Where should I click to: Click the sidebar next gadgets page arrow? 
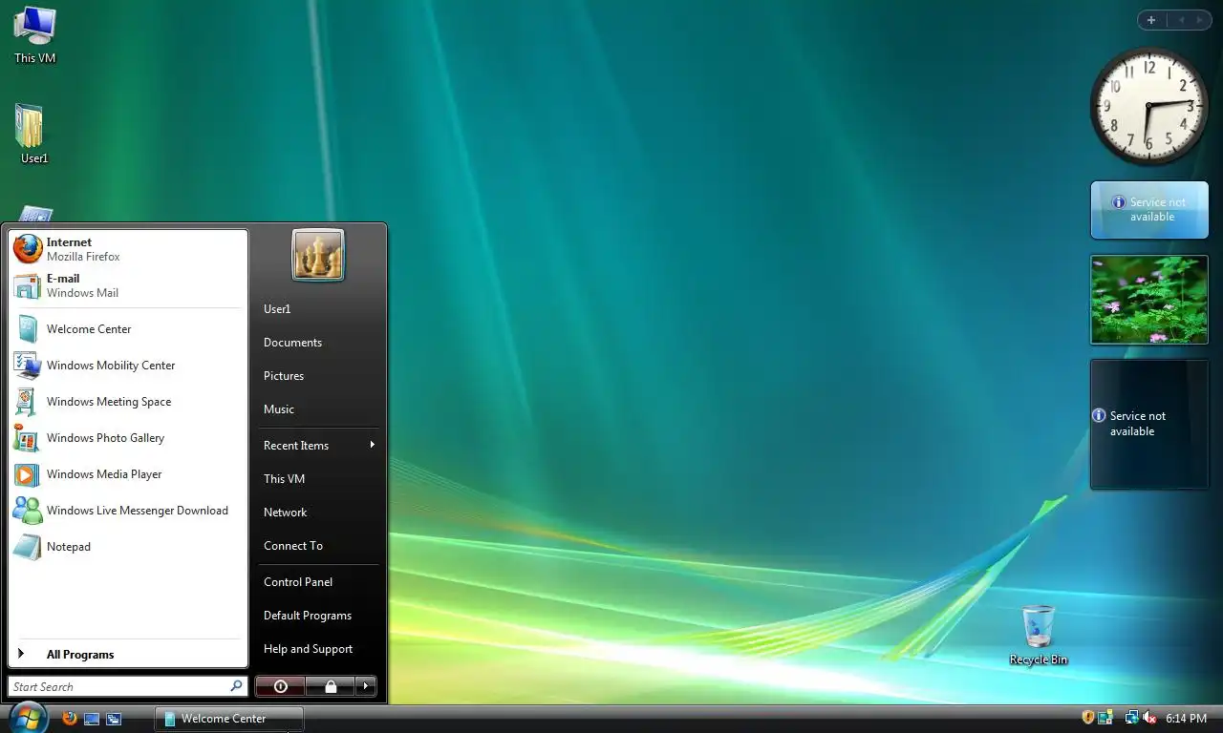[1199, 20]
